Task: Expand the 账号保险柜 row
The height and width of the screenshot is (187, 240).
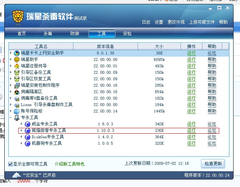Action: [10, 111]
